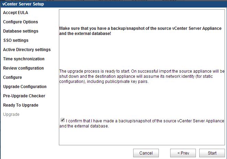Screen dimensions: 227x159
Task: Click the bold backup warning message
Action: [x=140, y=31]
